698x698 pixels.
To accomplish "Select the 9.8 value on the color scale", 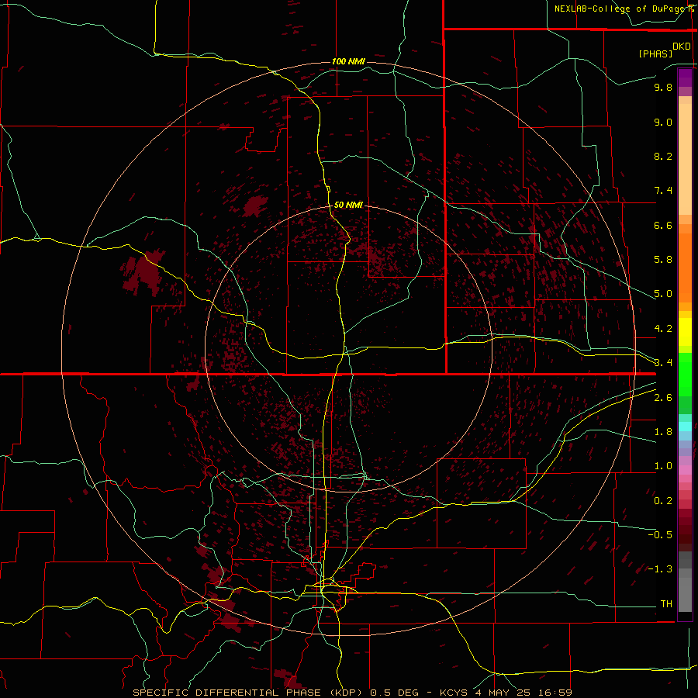I will pos(663,87).
